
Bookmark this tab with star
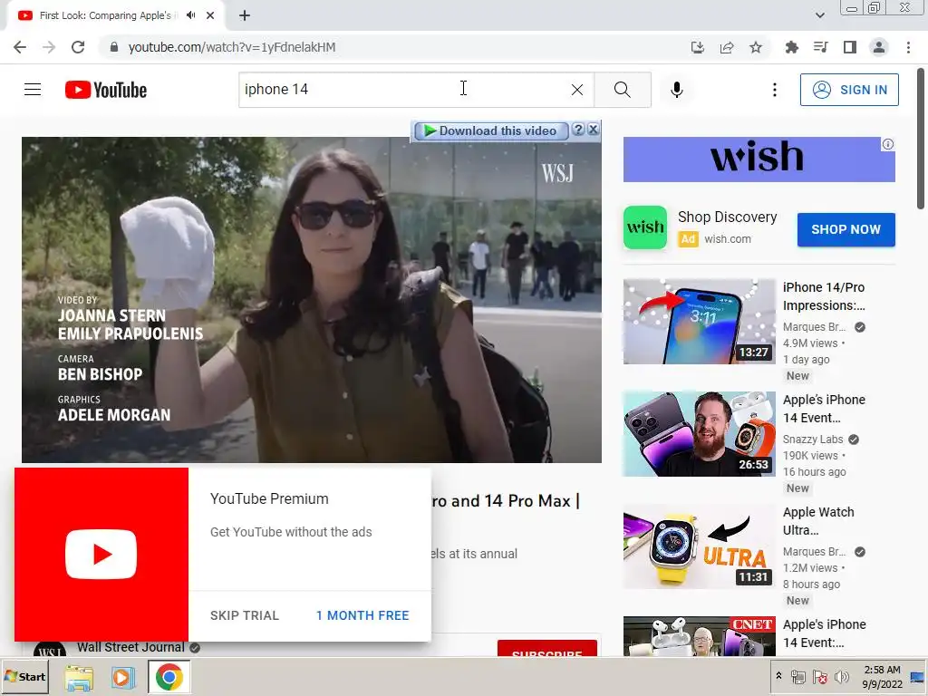(x=756, y=47)
